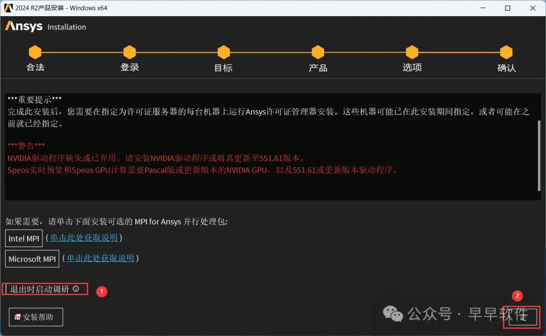The image size is (546, 336).
Task: Toggle the 退出时启动调研 checkbox
Action: (6, 289)
